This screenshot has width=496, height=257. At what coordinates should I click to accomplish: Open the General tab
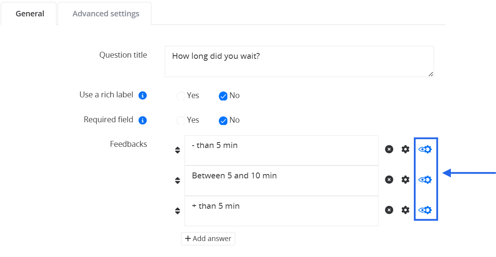click(x=30, y=14)
